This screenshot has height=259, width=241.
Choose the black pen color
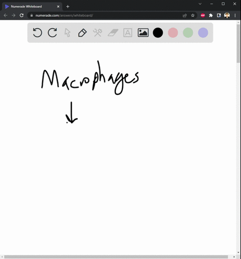click(158, 33)
